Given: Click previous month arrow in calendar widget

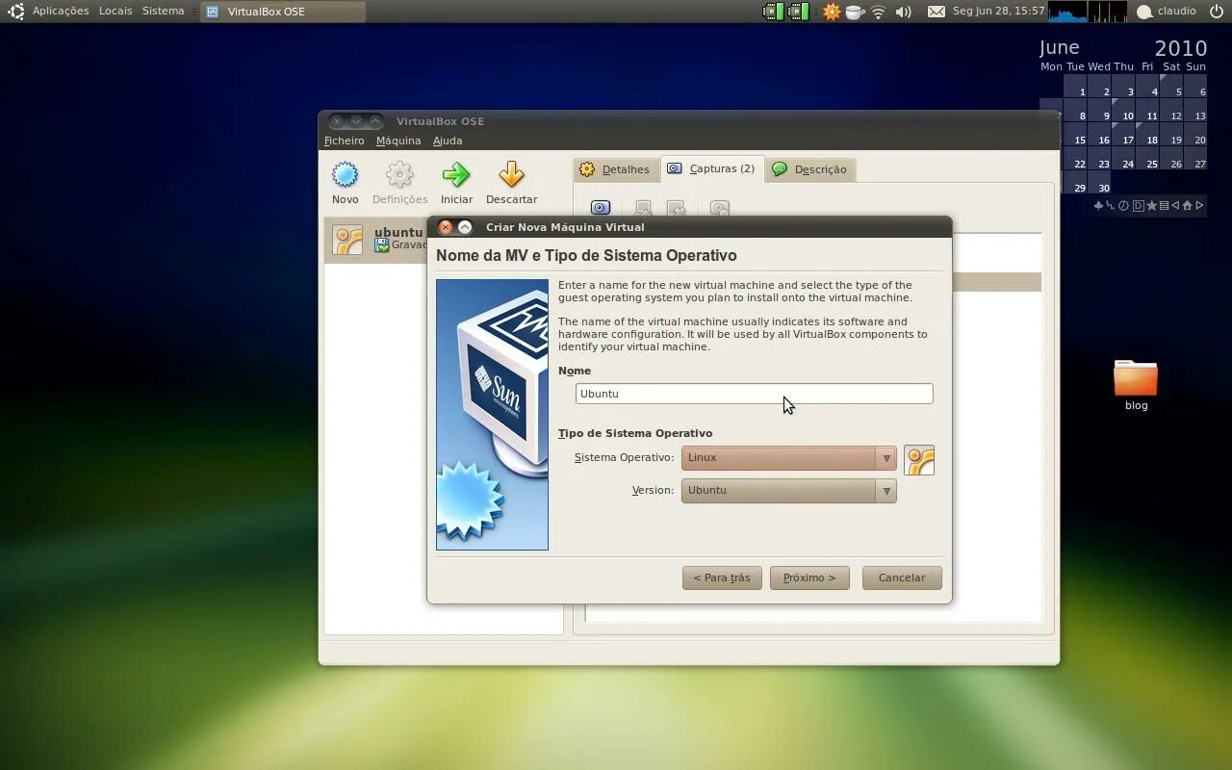Looking at the screenshot, I should (1175, 205).
